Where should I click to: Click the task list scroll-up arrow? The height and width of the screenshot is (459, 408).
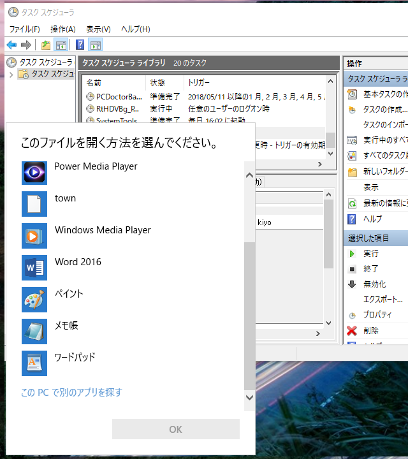(x=330, y=81)
